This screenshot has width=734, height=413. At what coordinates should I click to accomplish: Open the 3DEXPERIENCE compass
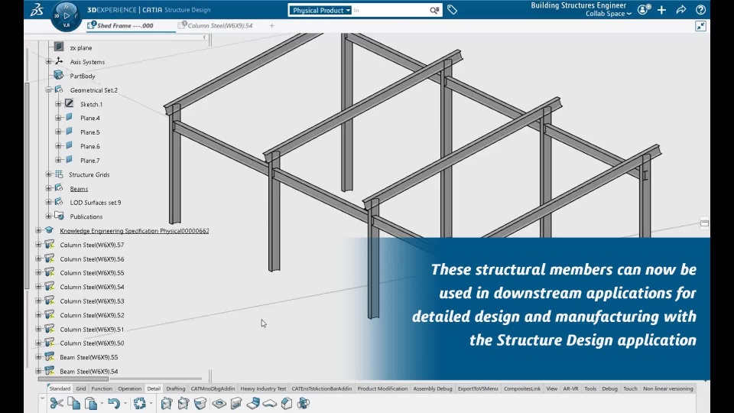click(x=67, y=15)
